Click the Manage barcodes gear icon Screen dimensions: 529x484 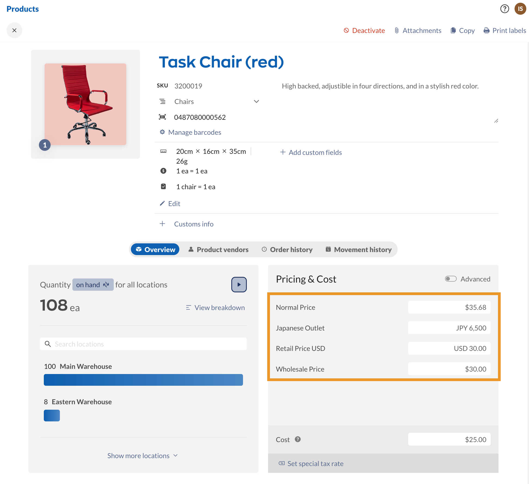[162, 132]
